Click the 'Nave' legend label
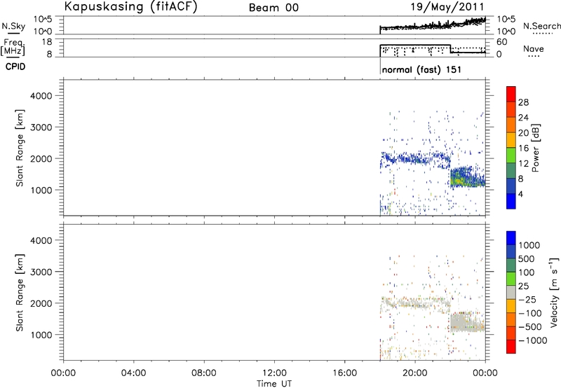Screen dimensions: 561x388 point(534,49)
